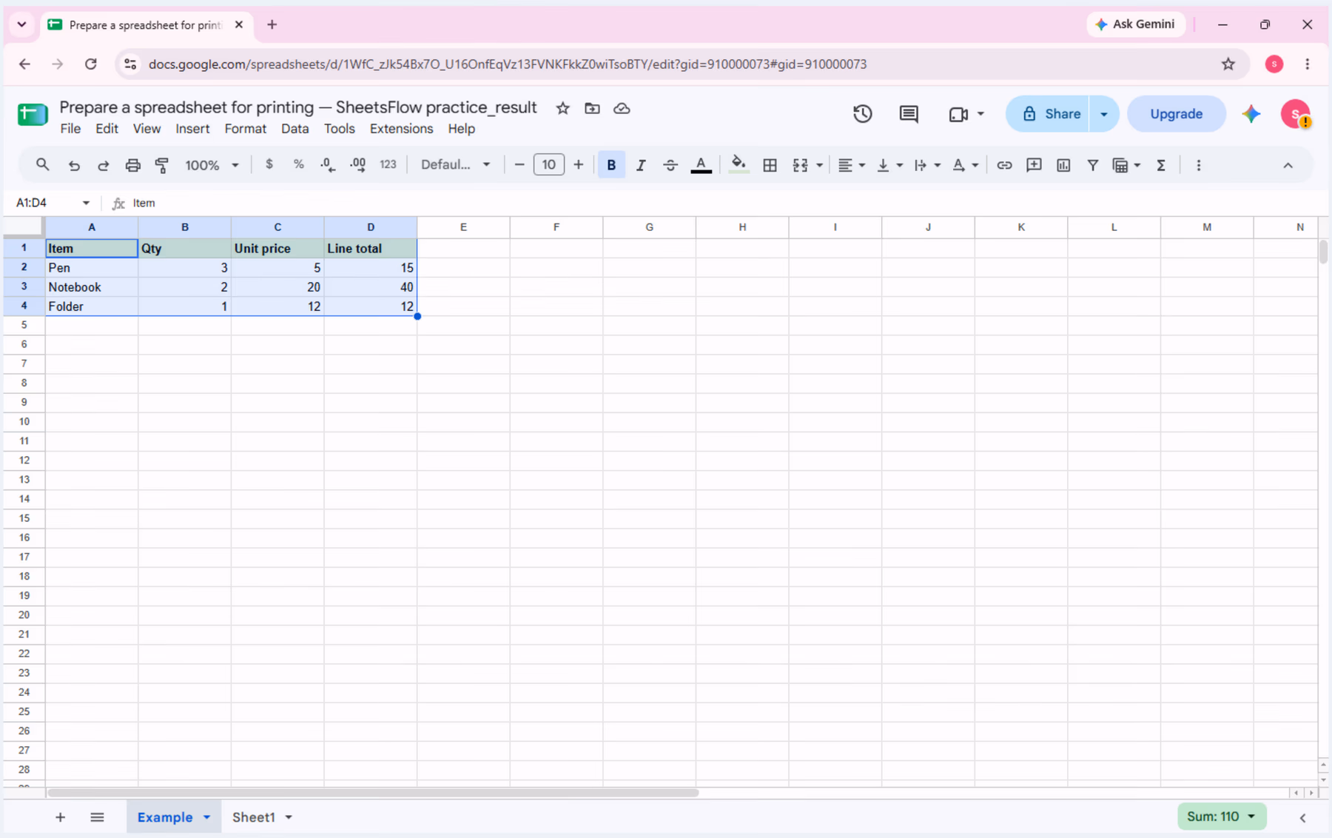The image size is (1332, 838).
Task: Decrease decimal places icon
Action: tap(328, 164)
